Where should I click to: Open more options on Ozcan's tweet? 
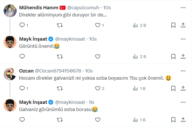click(183, 71)
